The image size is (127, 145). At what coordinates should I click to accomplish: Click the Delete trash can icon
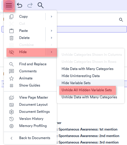[x=11, y=38]
